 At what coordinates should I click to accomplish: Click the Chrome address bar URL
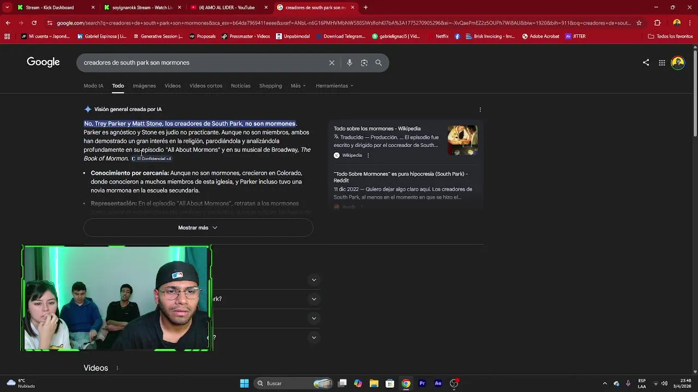344,23
